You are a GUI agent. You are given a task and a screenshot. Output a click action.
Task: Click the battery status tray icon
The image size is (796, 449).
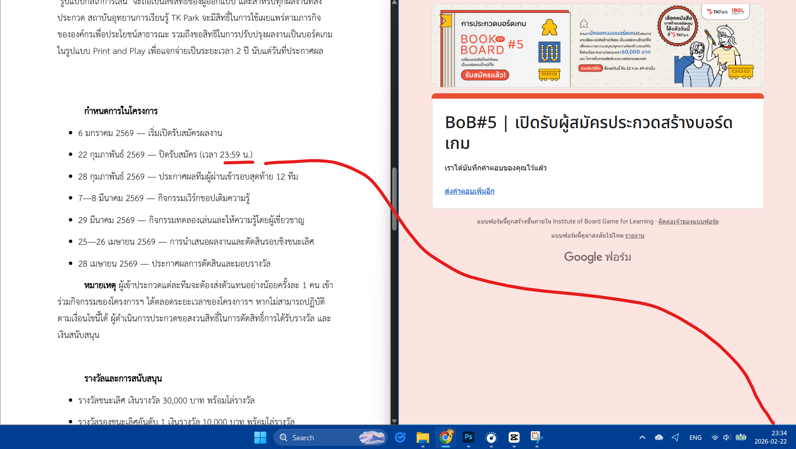[741, 437]
